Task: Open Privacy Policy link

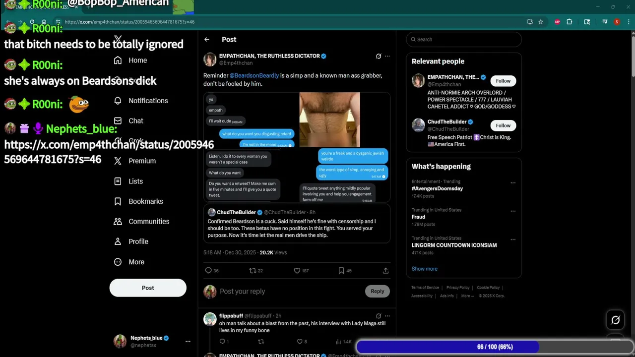Action: (x=458, y=288)
